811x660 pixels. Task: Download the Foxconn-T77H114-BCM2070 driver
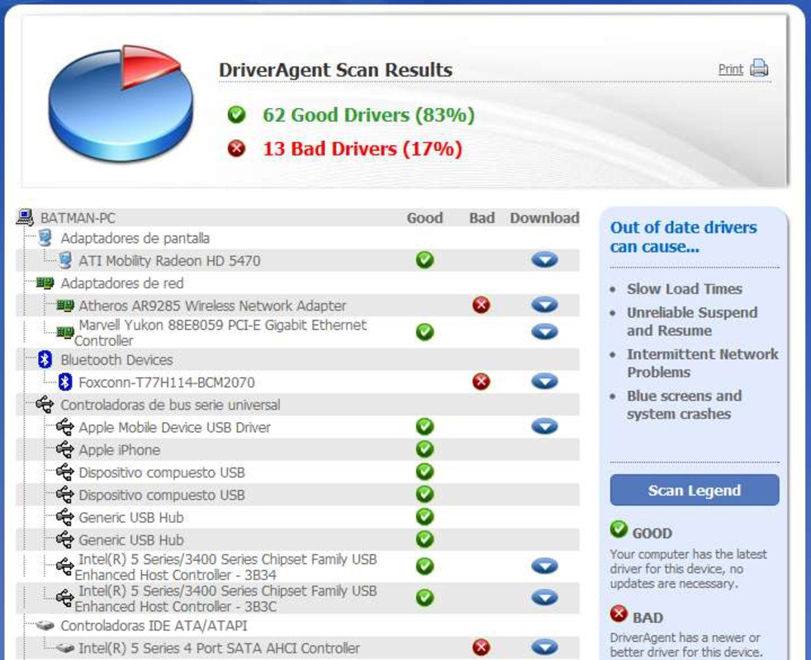[x=544, y=381]
